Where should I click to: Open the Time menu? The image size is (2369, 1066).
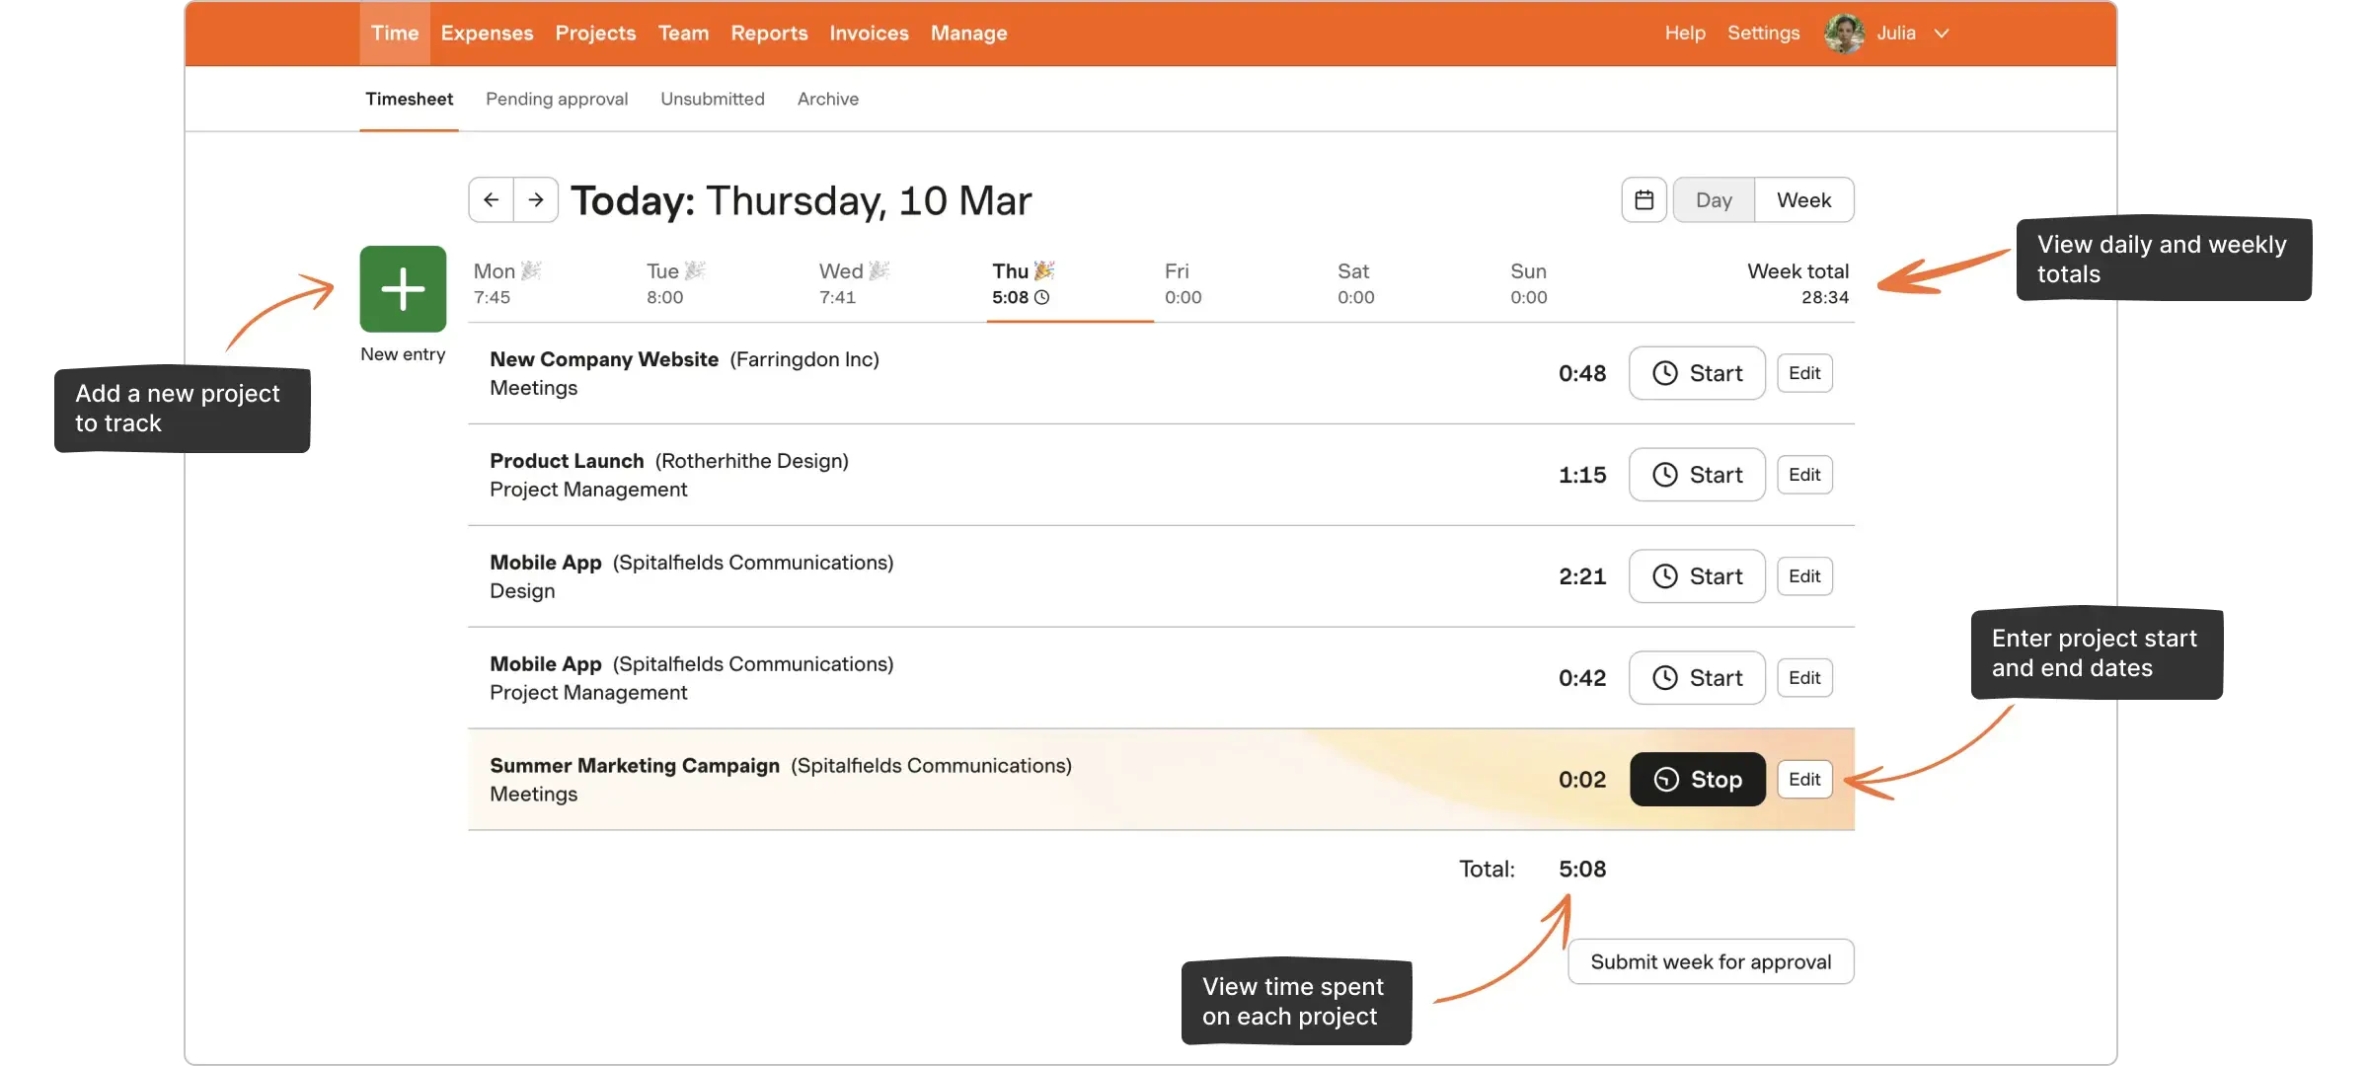pyautogui.click(x=395, y=34)
